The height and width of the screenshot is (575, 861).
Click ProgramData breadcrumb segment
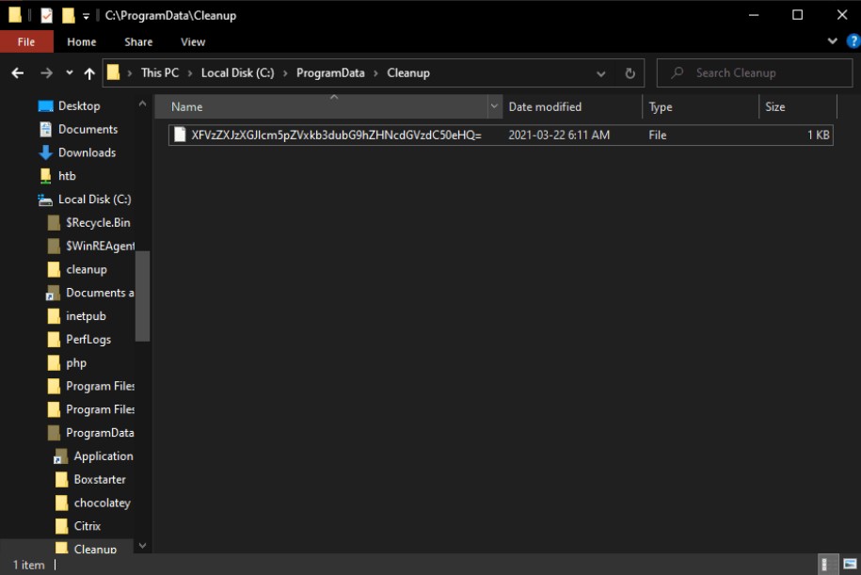pyautogui.click(x=330, y=73)
